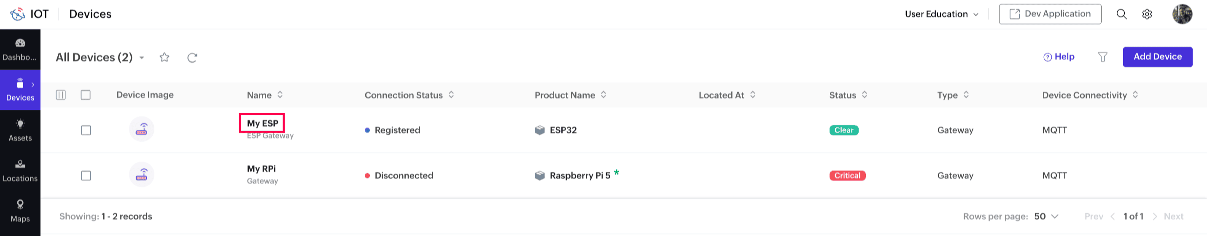1207x236 pixels.
Task: Change rows per page 50 dropdown
Action: click(1046, 216)
